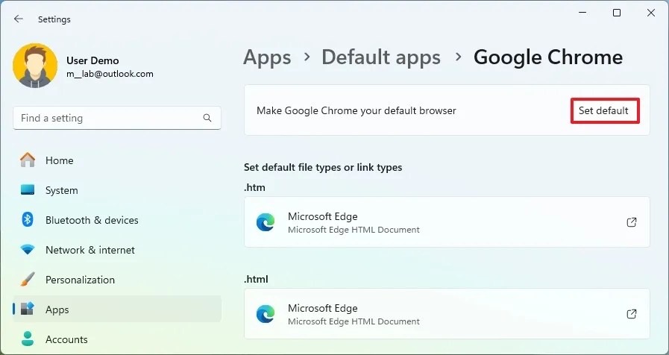Click the Google Chrome breadcrumb title
The height and width of the screenshot is (355, 669).
[x=548, y=57]
